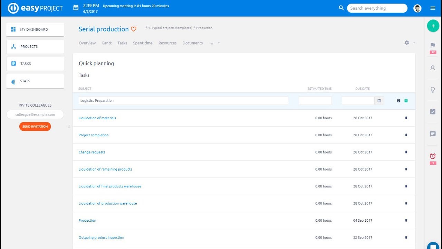
Task: Open the checklist clipboard sidebar icon
Action: tap(433, 112)
